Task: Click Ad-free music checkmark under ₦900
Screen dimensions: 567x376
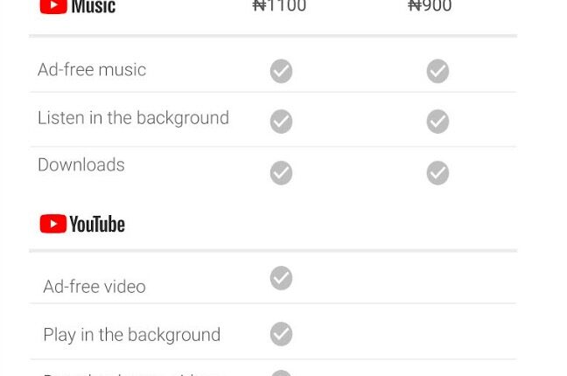Action: pyautogui.click(x=437, y=71)
